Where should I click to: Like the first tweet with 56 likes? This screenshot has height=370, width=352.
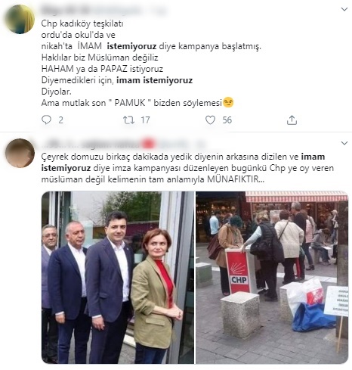(x=210, y=120)
